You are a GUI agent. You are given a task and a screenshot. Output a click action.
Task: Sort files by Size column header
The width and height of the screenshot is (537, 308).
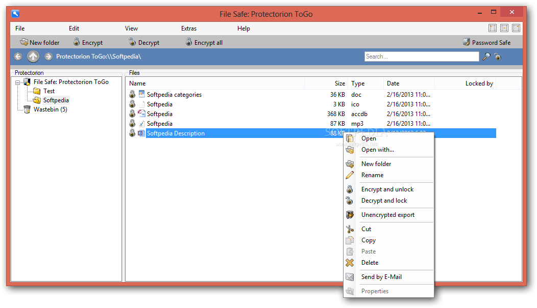(326, 83)
